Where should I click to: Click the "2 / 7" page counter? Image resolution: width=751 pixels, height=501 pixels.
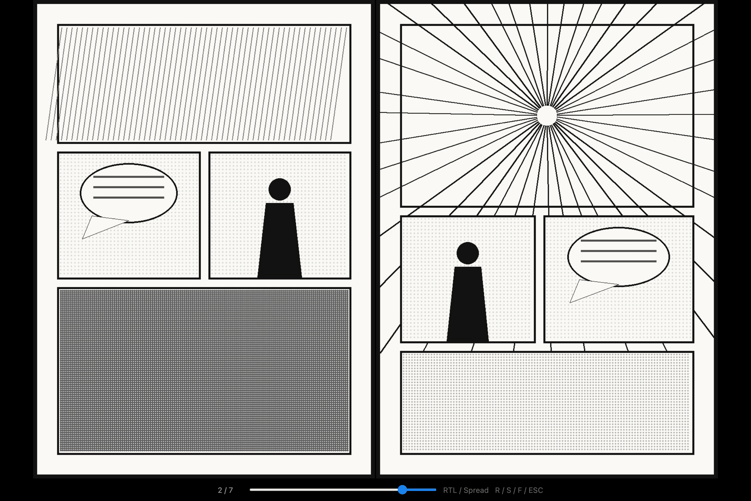tap(225, 490)
